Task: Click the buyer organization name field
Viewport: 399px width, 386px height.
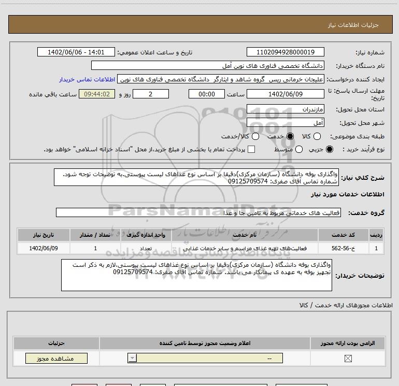Action: 208,65
